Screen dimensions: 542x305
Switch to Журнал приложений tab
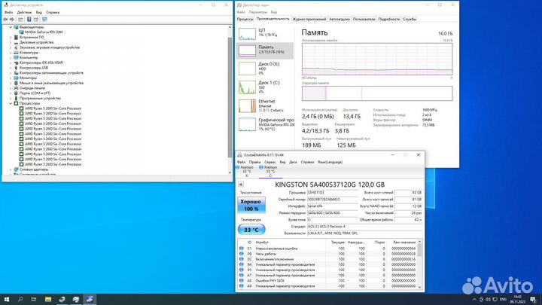pos(309,20)
